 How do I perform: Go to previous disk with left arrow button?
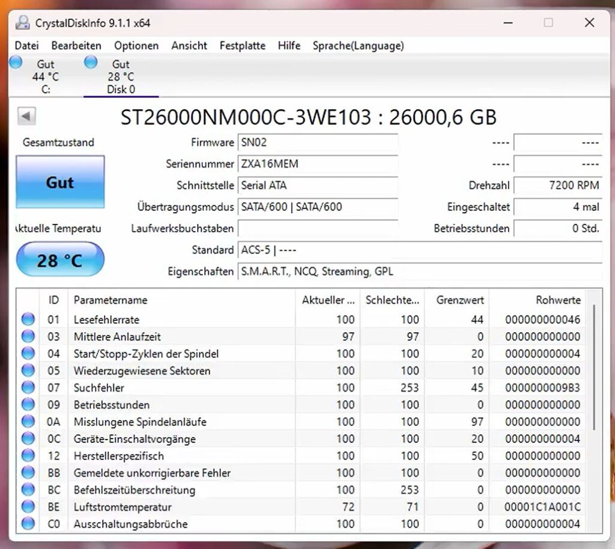26,116
